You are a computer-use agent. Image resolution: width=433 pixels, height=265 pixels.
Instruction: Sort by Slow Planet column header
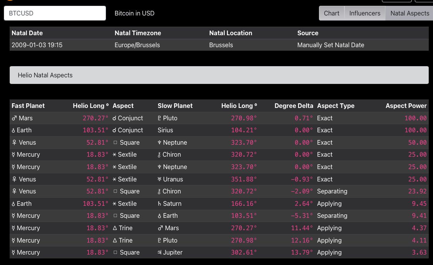click(175, 106)
